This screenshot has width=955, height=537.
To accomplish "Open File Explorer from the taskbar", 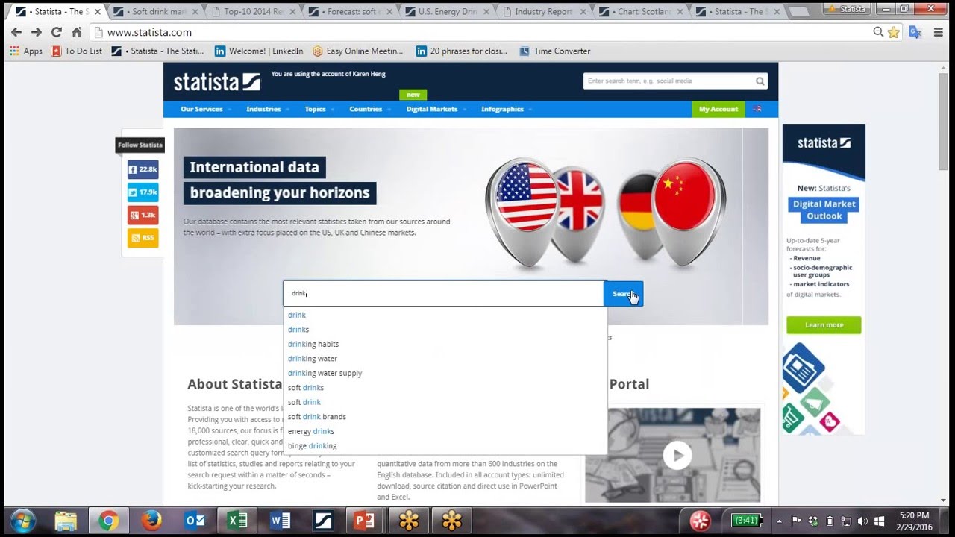I will 66,520.
